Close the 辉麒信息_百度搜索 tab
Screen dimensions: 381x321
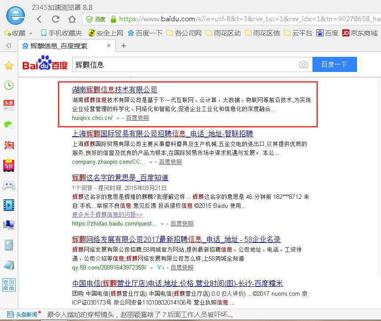click(x=109, y=46)
